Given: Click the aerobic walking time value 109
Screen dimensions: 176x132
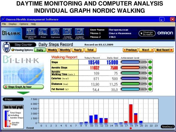Looking at the screenshot, I should click(x=97, y=73).
